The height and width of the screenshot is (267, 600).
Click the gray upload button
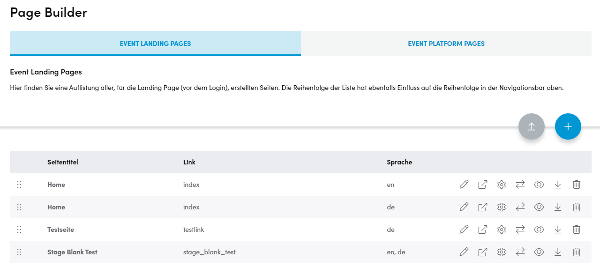coord(532,126)
